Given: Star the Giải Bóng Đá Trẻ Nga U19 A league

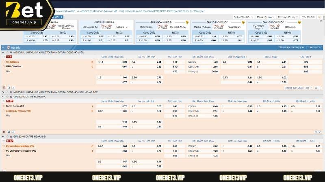Looking at the screenshot, I should click(x=7, y=97).
